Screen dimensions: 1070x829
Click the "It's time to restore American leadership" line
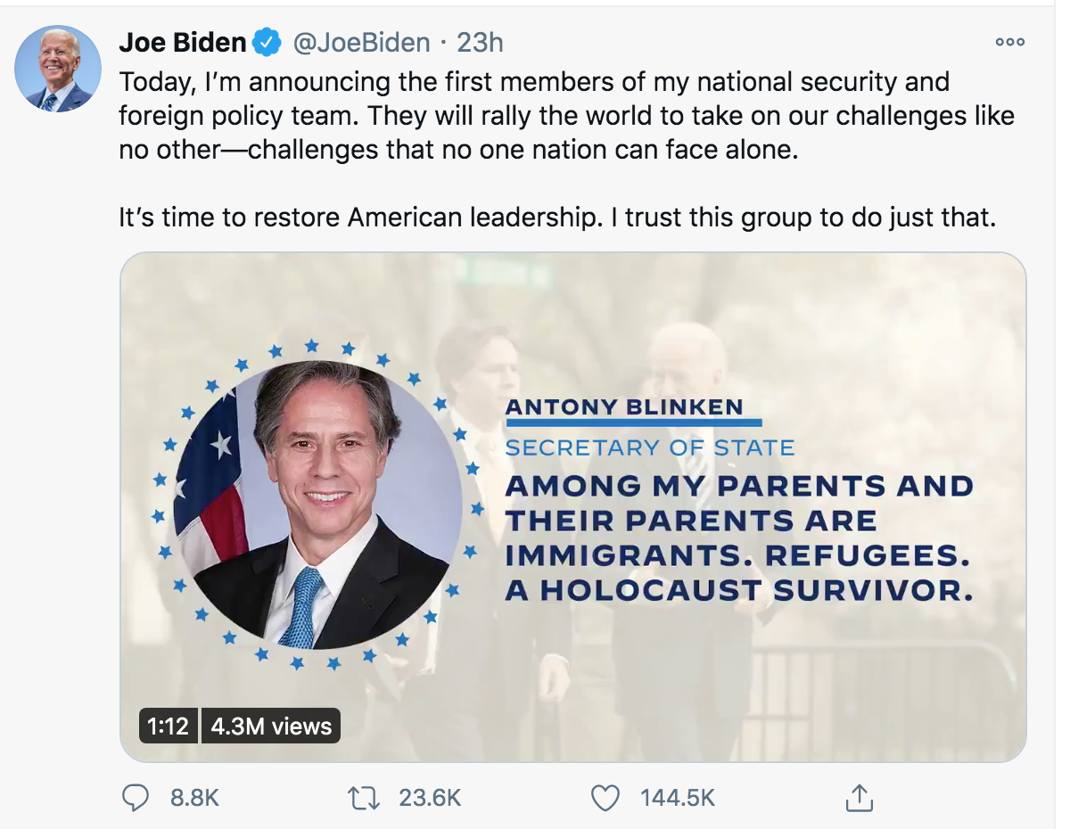coord(556,218)
